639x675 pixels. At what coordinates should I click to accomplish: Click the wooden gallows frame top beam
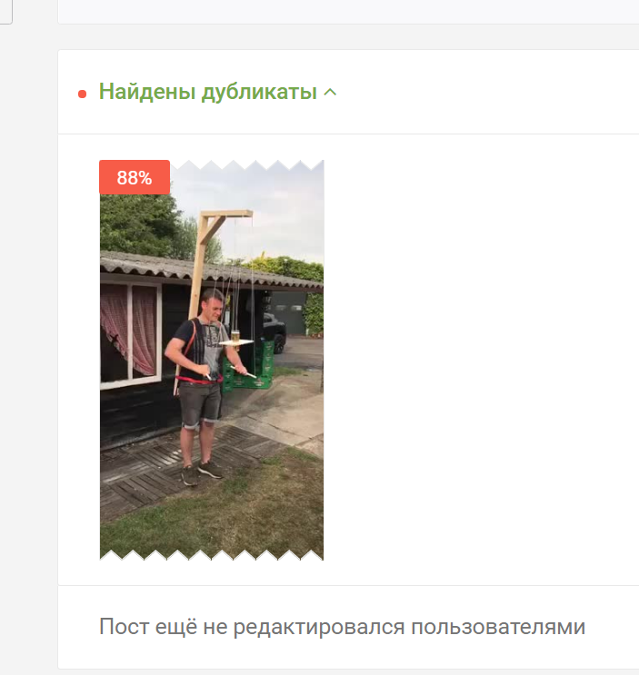pyautogui.click(x=226, y=214)
